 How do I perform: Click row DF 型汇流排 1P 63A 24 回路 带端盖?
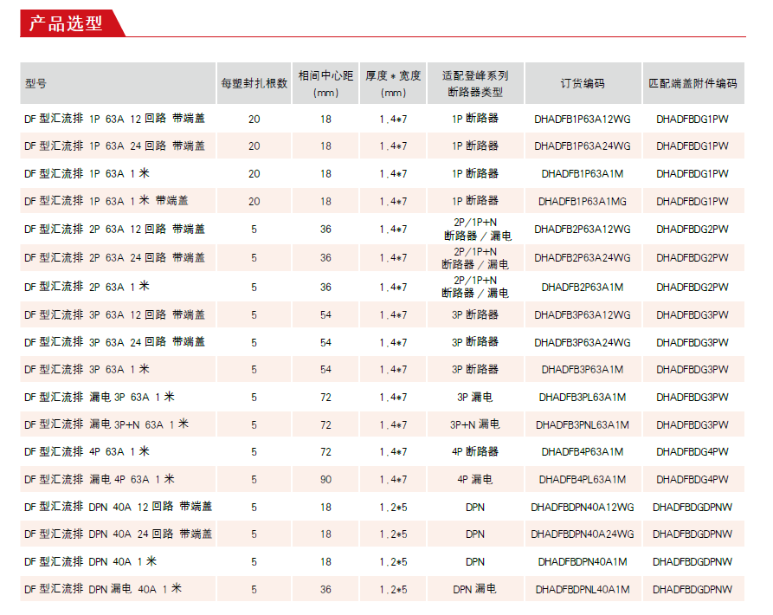(x=382, y=146)
